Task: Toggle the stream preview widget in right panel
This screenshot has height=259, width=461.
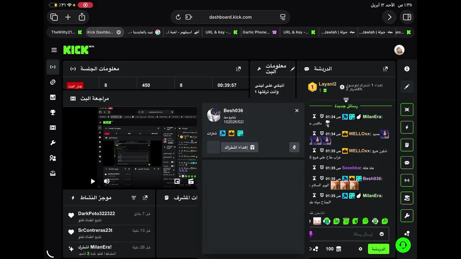Action: [x=407, y=109]
